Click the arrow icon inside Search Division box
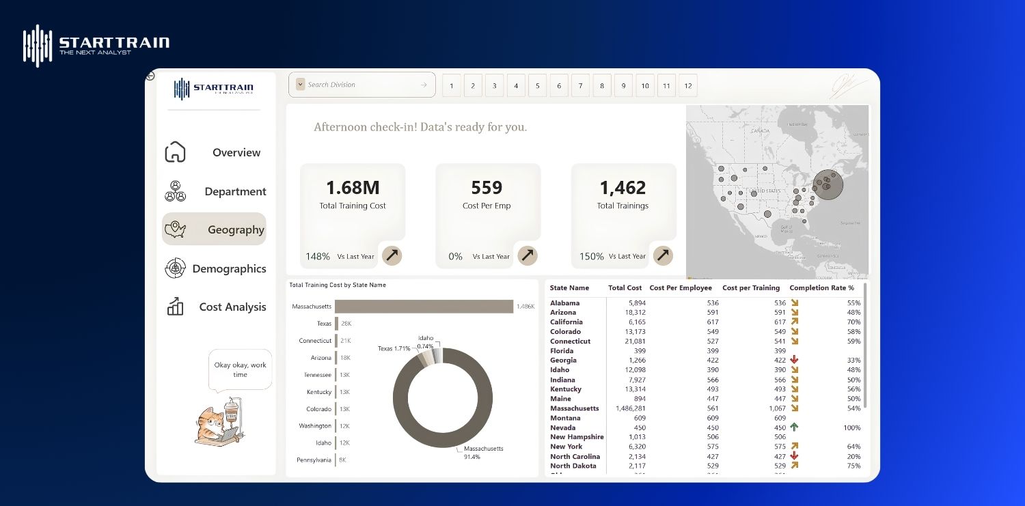 click(x=424, y=85)
